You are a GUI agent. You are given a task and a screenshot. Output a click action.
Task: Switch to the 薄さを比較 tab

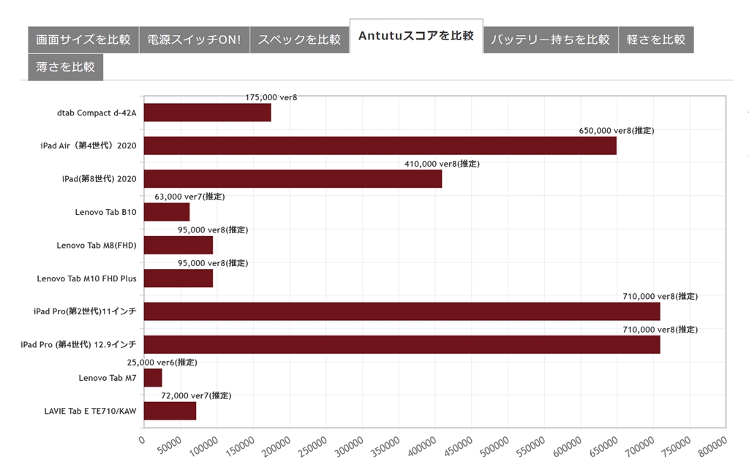pyautogui.click(x=65, y=67)
